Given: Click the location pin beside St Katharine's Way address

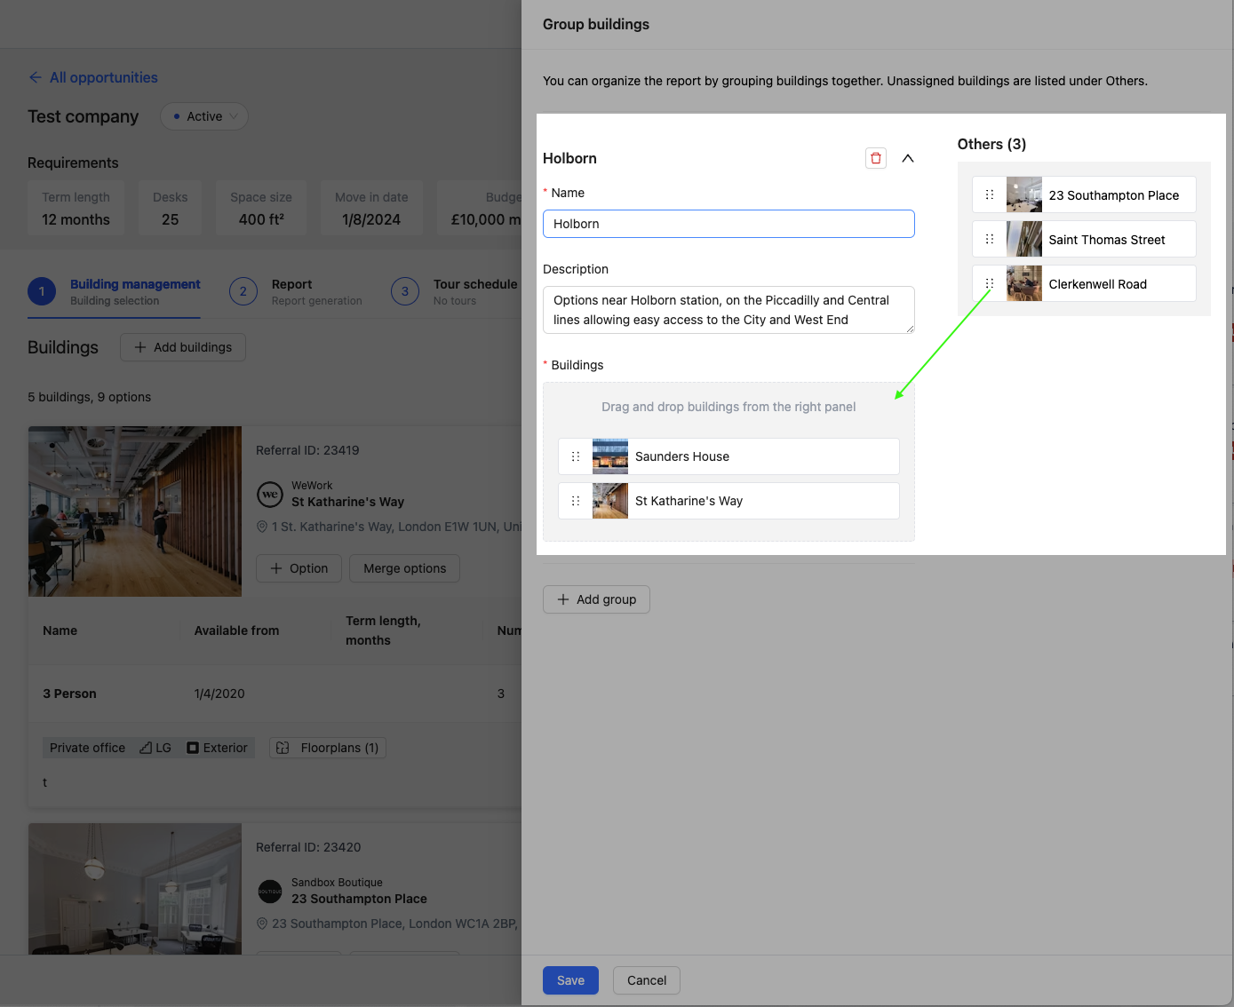Looking at the screenshot, I should pyautogui.click(x=261, y=526).
